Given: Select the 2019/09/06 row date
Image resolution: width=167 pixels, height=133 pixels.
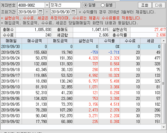Looking at the screenshot, I should click(x=11, y=98).
